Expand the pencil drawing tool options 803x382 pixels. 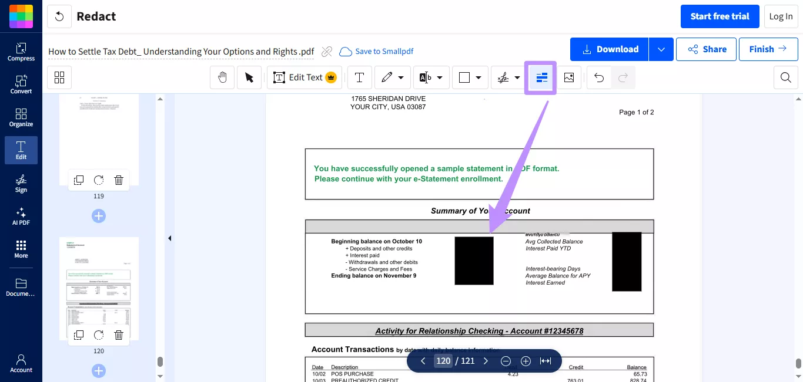[400, 77]
